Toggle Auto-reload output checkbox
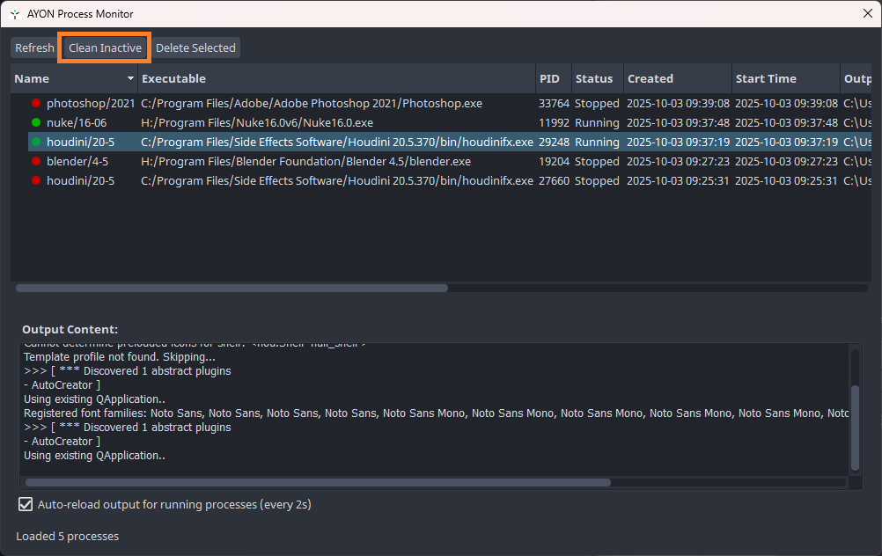The width and height of the screenshot is (882, 556). [x=26, y=504]
